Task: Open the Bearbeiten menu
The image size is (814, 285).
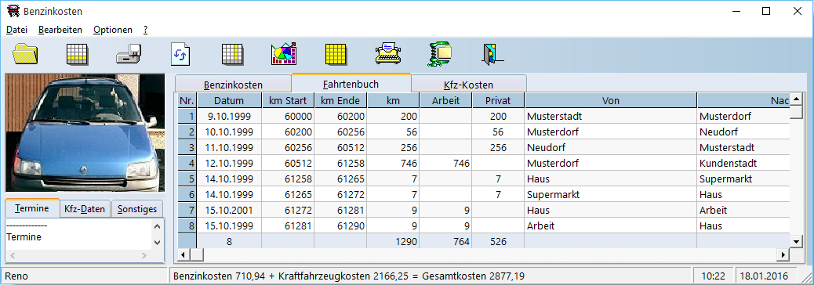Action: [x=60, y=30]
